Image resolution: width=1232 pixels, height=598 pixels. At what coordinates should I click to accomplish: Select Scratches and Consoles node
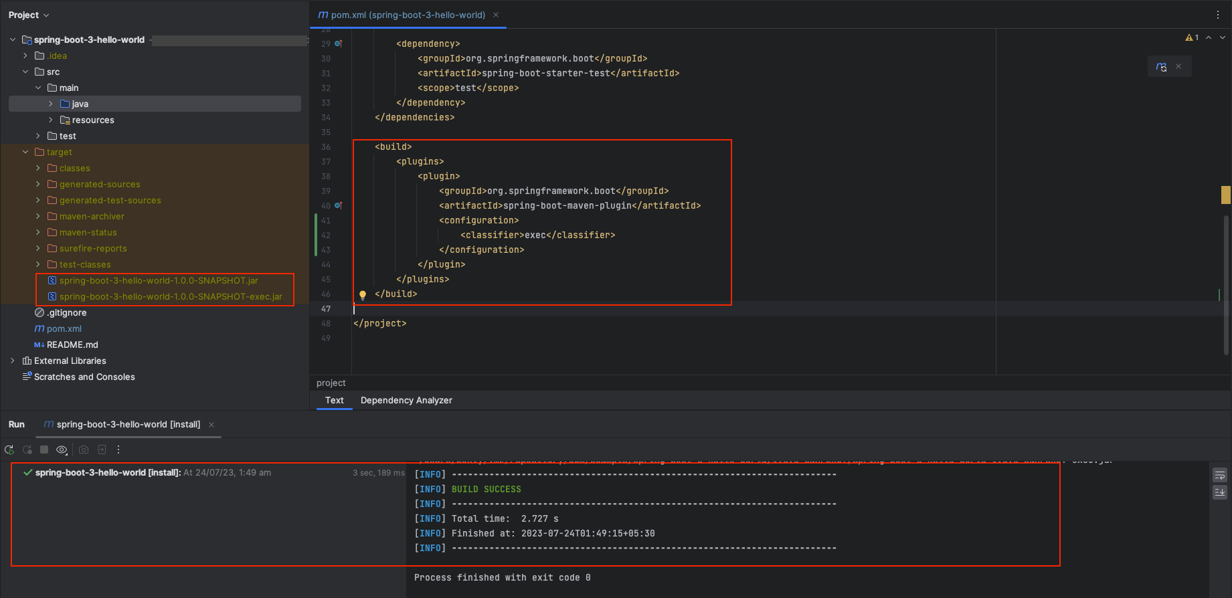[84, 377]
